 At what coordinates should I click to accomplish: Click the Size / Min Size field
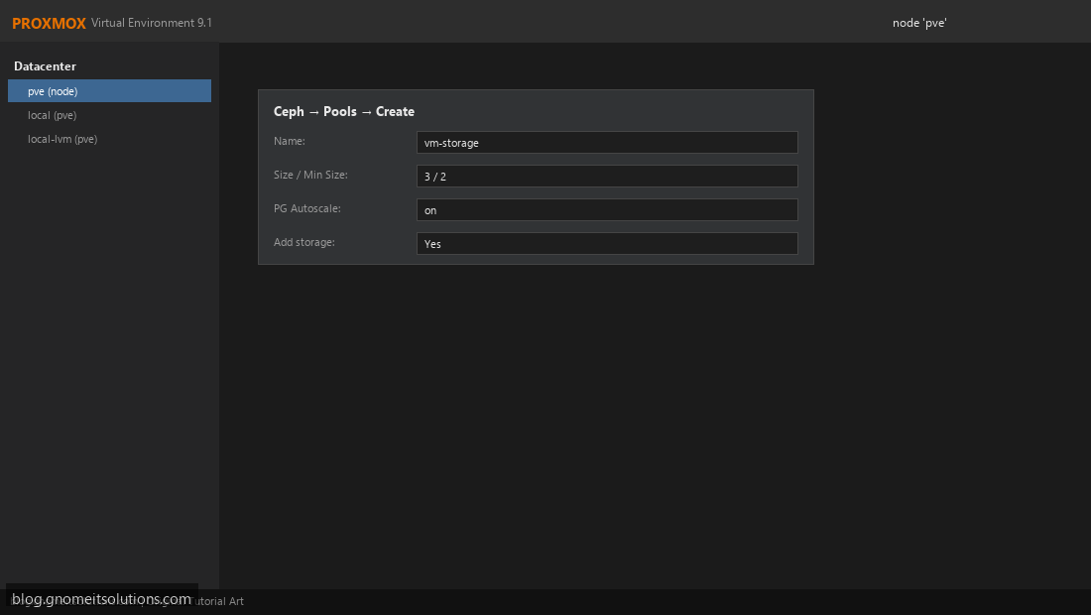tap(607, 176)
